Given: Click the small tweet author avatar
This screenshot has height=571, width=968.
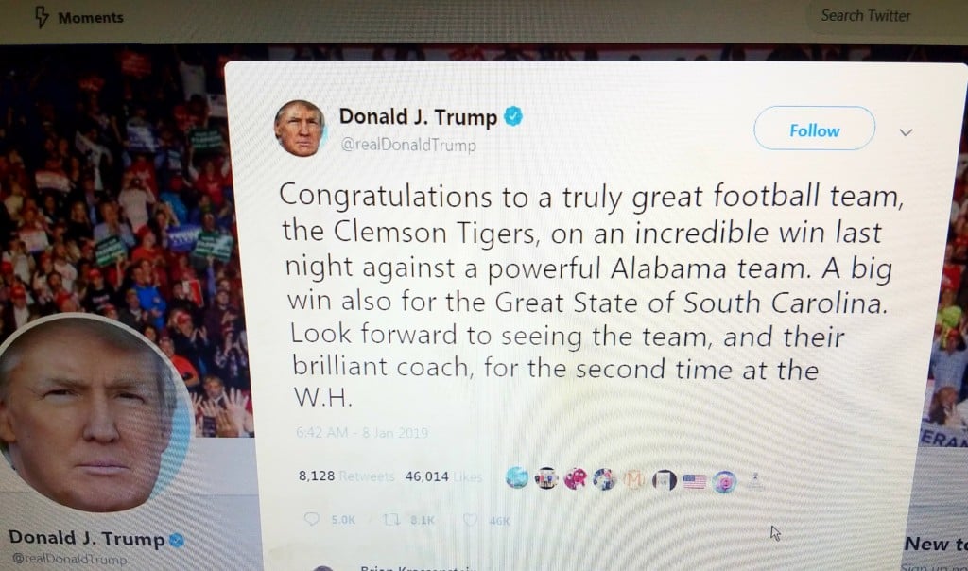Looking at the screenshot, I should [300, 129].
